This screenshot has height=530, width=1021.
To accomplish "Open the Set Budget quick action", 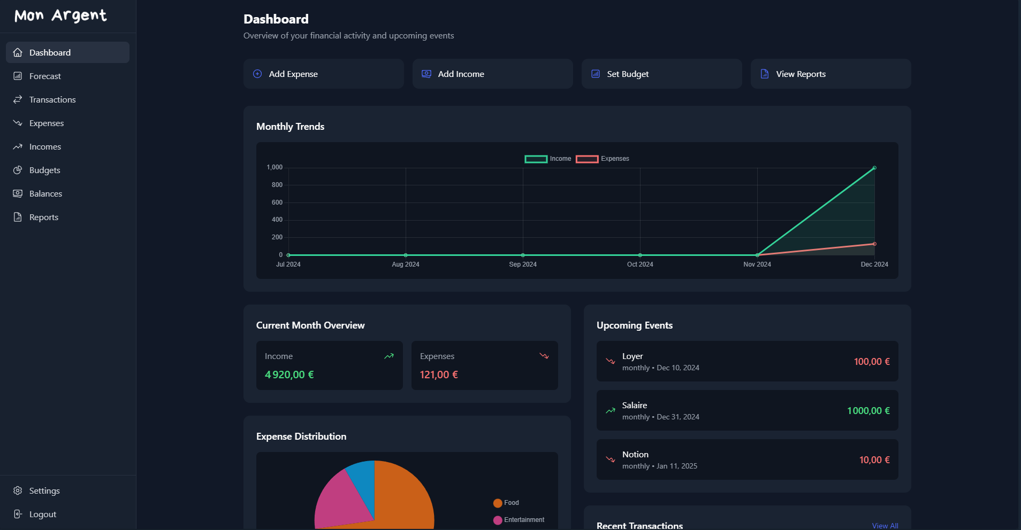I will pyautogui.click(x=661, y=74).
